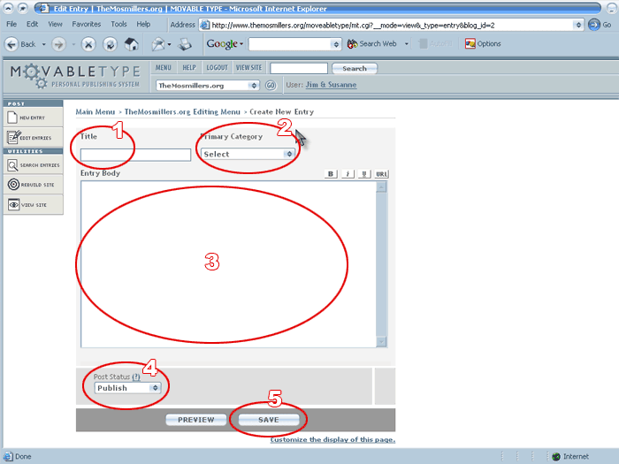The width and height of the screenshot is (619, 464).
Task: Click inside the Entry Body text area
Action: coord(228,264)
